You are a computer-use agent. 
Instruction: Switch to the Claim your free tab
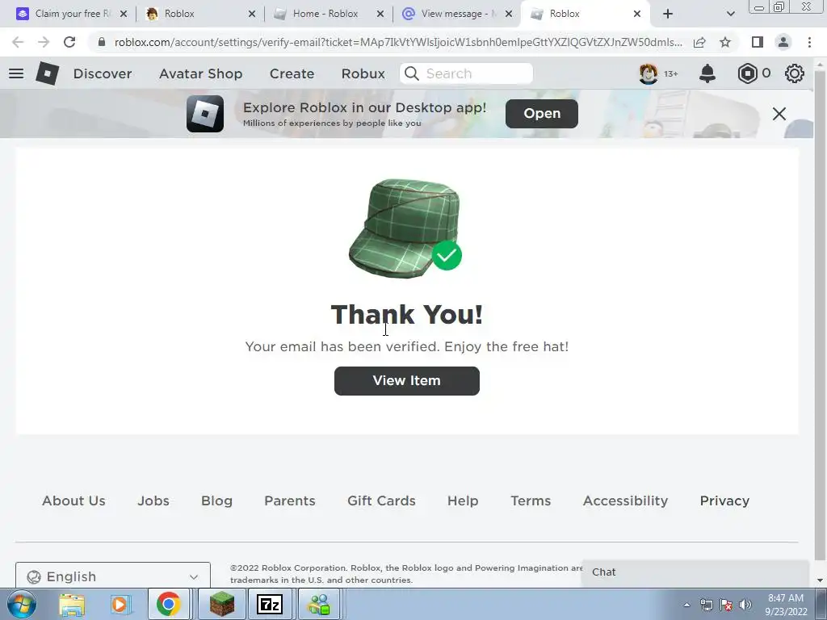pyautogui.click(x=72, y=14)
